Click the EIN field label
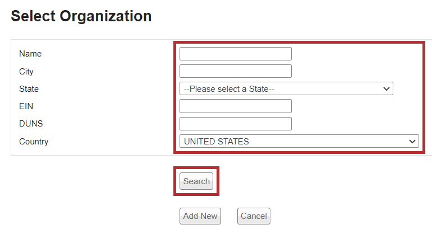 [x=26, y=106]
